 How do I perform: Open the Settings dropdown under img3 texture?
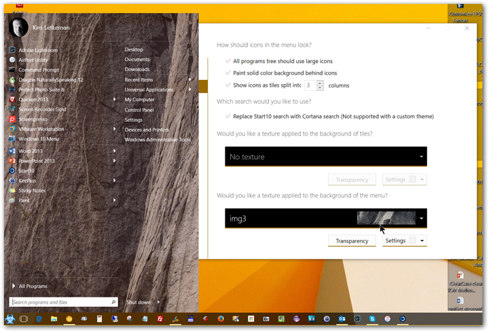click(x=405, y=241)
